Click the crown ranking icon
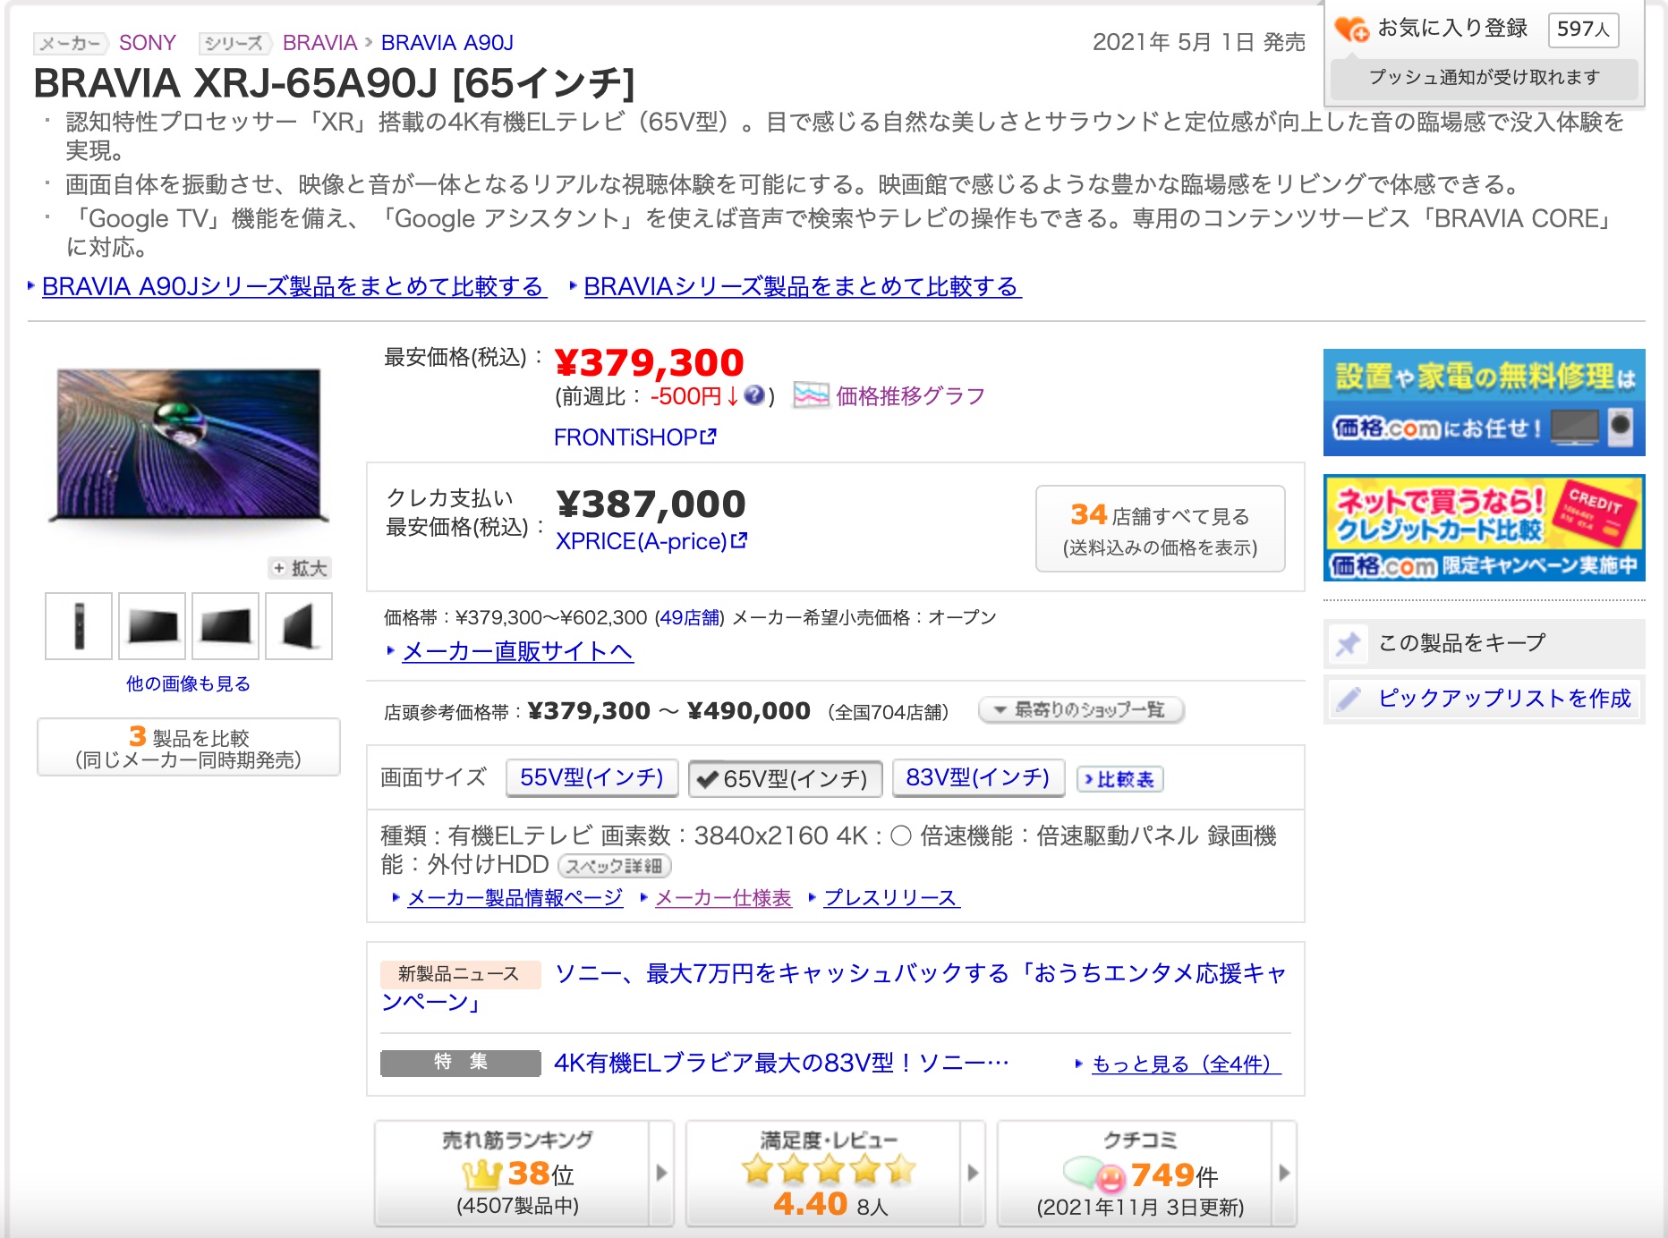Screen dimensions: 1668x1238 pos(481,1174)
